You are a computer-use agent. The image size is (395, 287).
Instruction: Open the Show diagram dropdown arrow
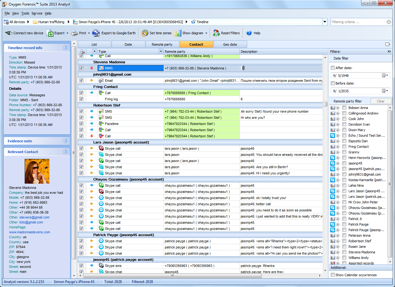pos(206,33)
